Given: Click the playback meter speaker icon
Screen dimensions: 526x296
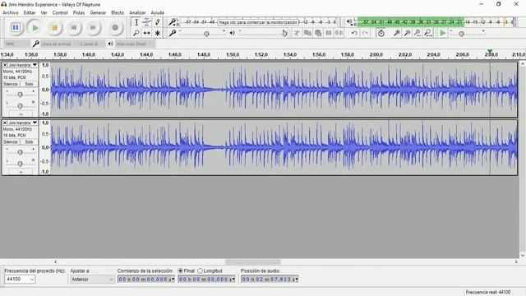Looking at the screenshot, I should 349,22.
